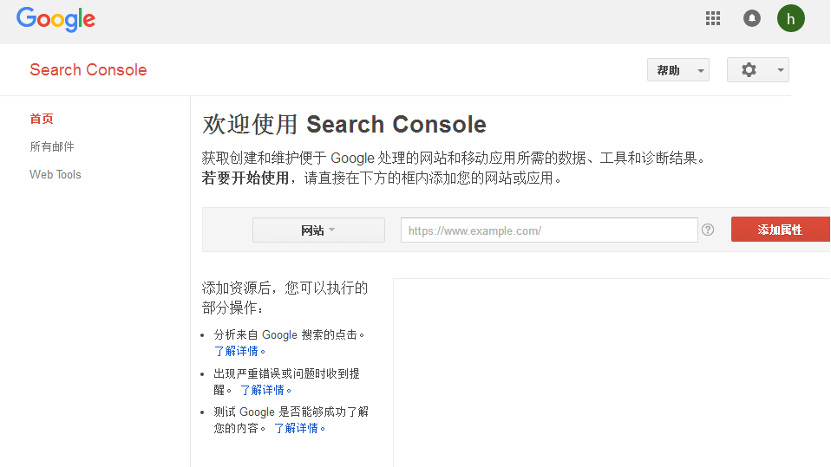This screenshot has height=467, width=831.
Task: Go to 首页 in the sidebar
Action: [x=42, y=119]
